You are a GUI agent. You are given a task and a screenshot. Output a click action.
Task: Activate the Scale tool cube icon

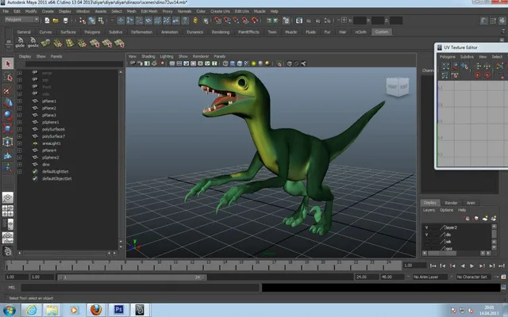[8, 128]
